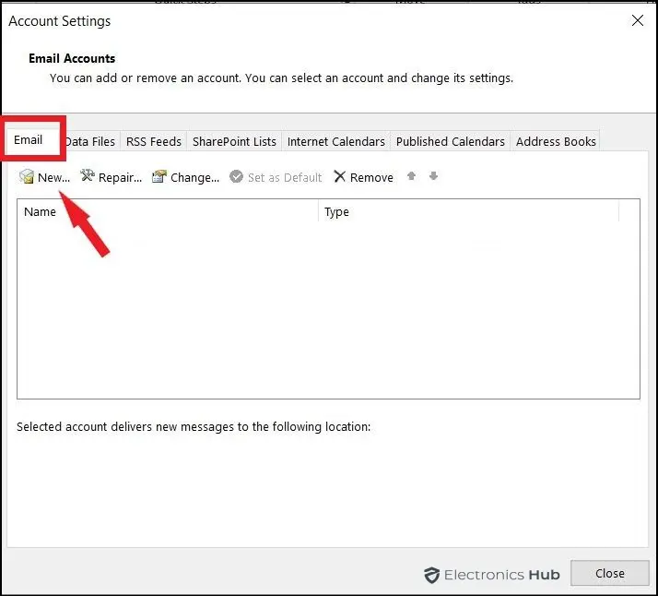
Task: Move account up with the up arrow
Action: click(412, 176)
